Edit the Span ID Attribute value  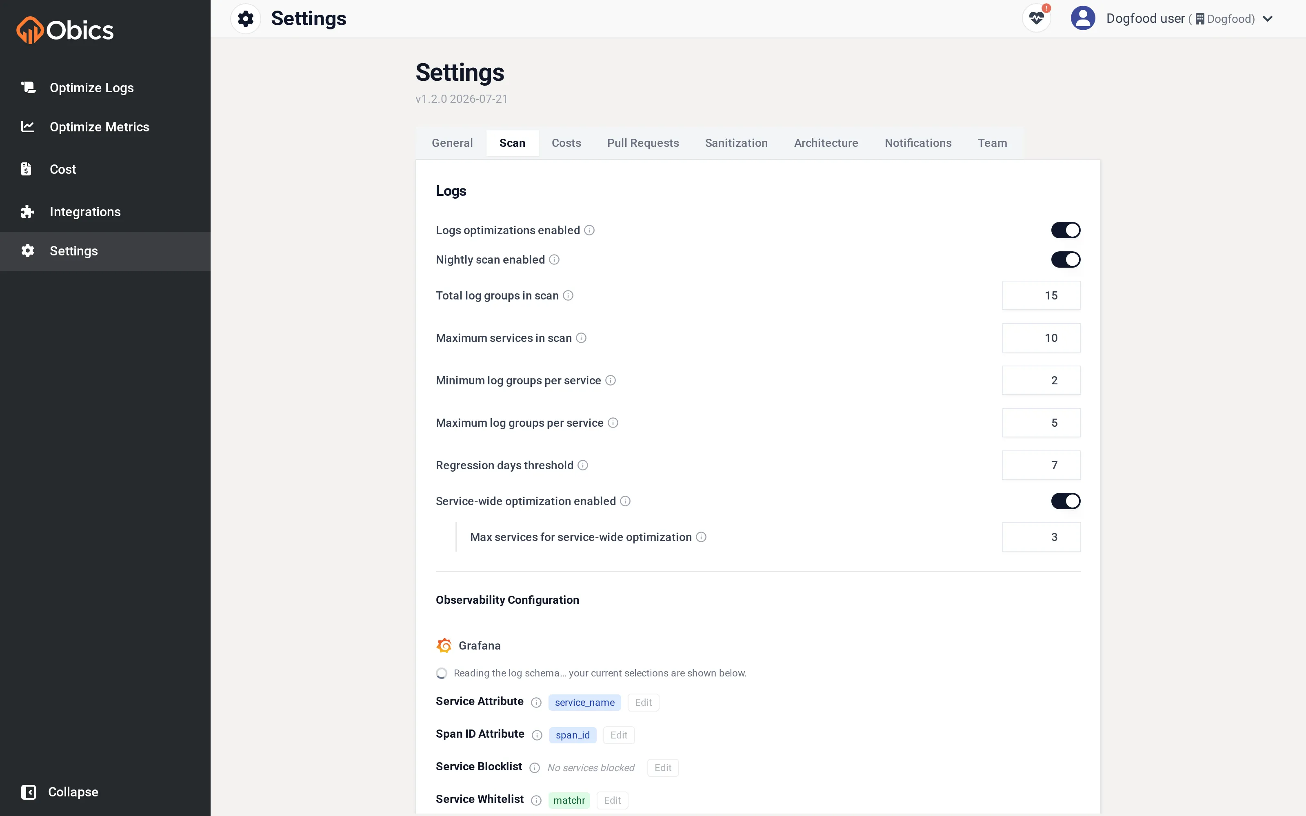(x=618, y=735)
